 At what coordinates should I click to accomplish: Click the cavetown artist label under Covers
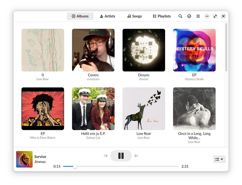coord(93,79)
